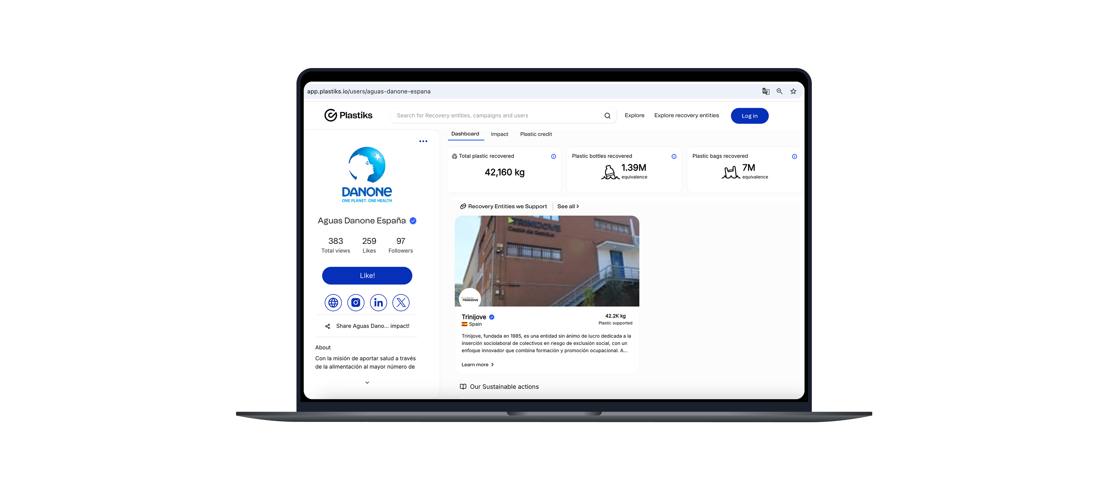The height and width of the screenshot is (489, 1107).
Task: Bookmark page with the star icon
Action: [x=793, y=91]
